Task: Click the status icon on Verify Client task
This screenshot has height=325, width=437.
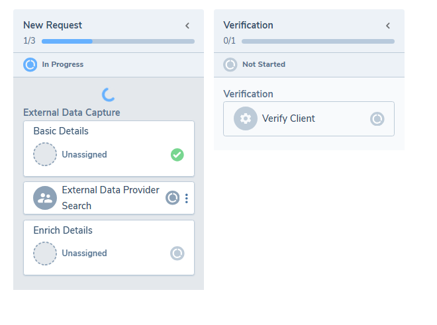Action: pyautogui.click(x=377, y=119)
